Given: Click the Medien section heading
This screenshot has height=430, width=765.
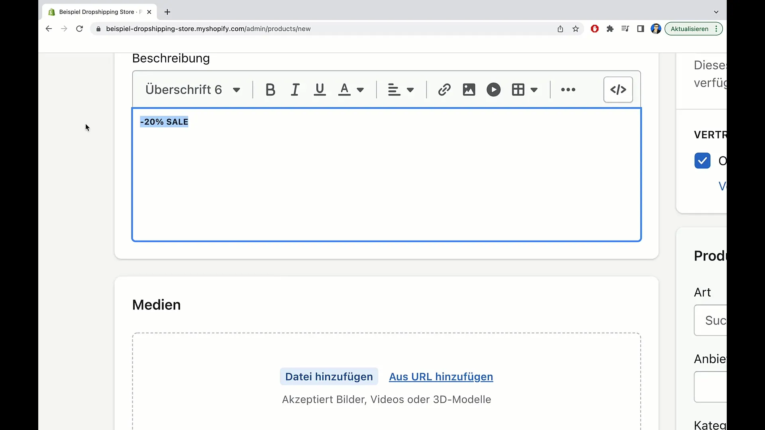Looking at the screenshot, I should coord(156,305).
